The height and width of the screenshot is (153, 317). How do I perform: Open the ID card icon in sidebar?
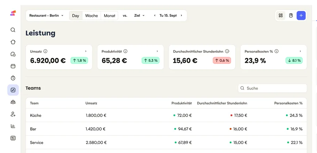(x=13, y=138)
